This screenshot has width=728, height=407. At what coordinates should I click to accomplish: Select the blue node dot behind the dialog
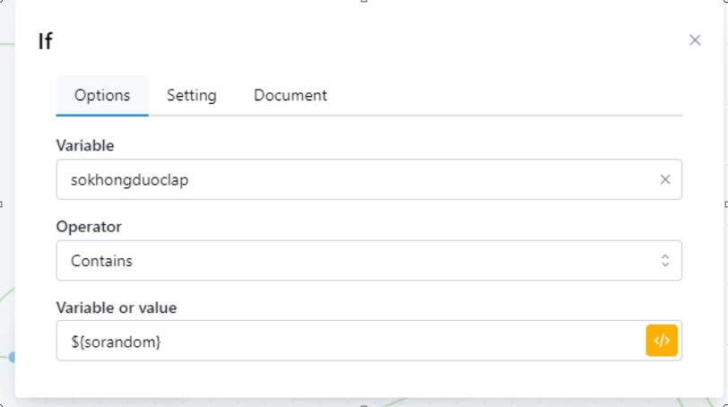click(x=12, y=357)
